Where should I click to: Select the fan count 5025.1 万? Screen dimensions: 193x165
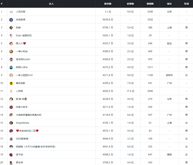pos(108,35)
